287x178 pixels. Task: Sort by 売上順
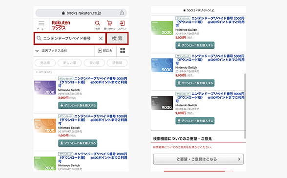coord(45,63)
